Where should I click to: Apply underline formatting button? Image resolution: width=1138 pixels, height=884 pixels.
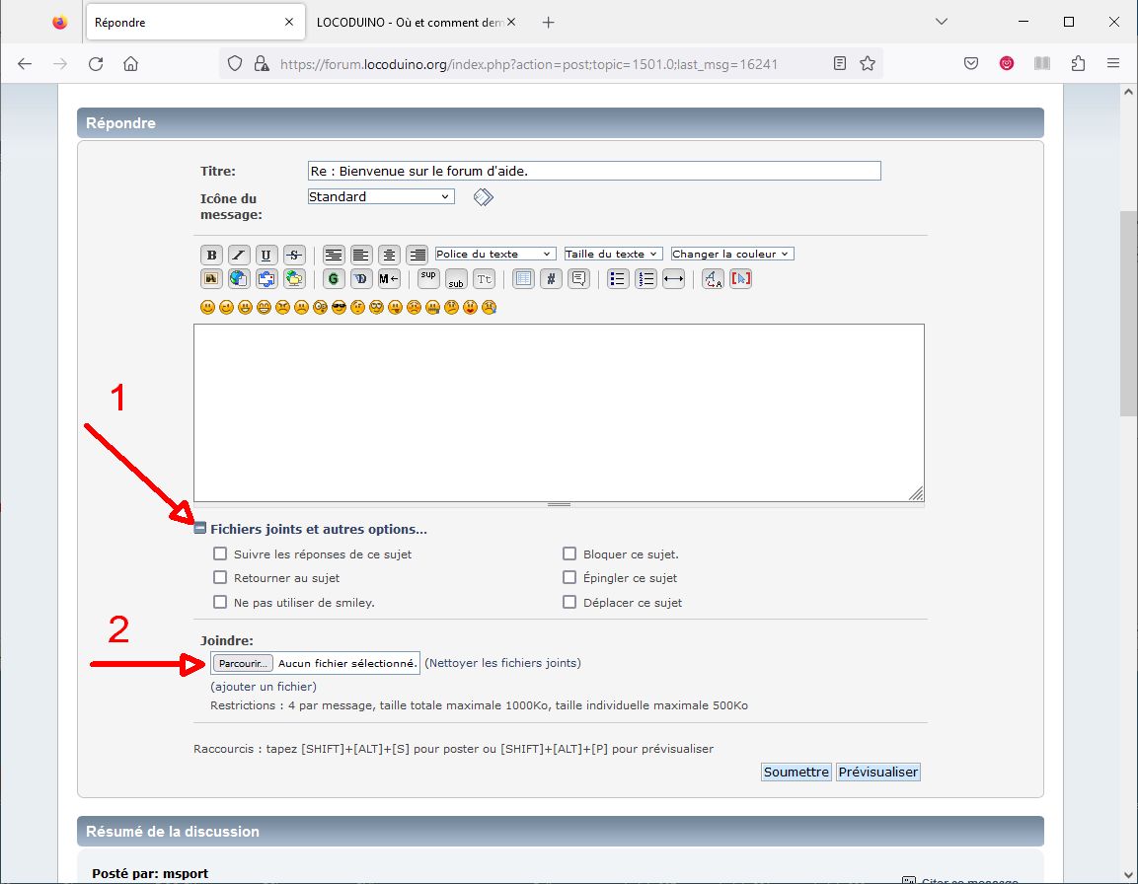point(266,255)
